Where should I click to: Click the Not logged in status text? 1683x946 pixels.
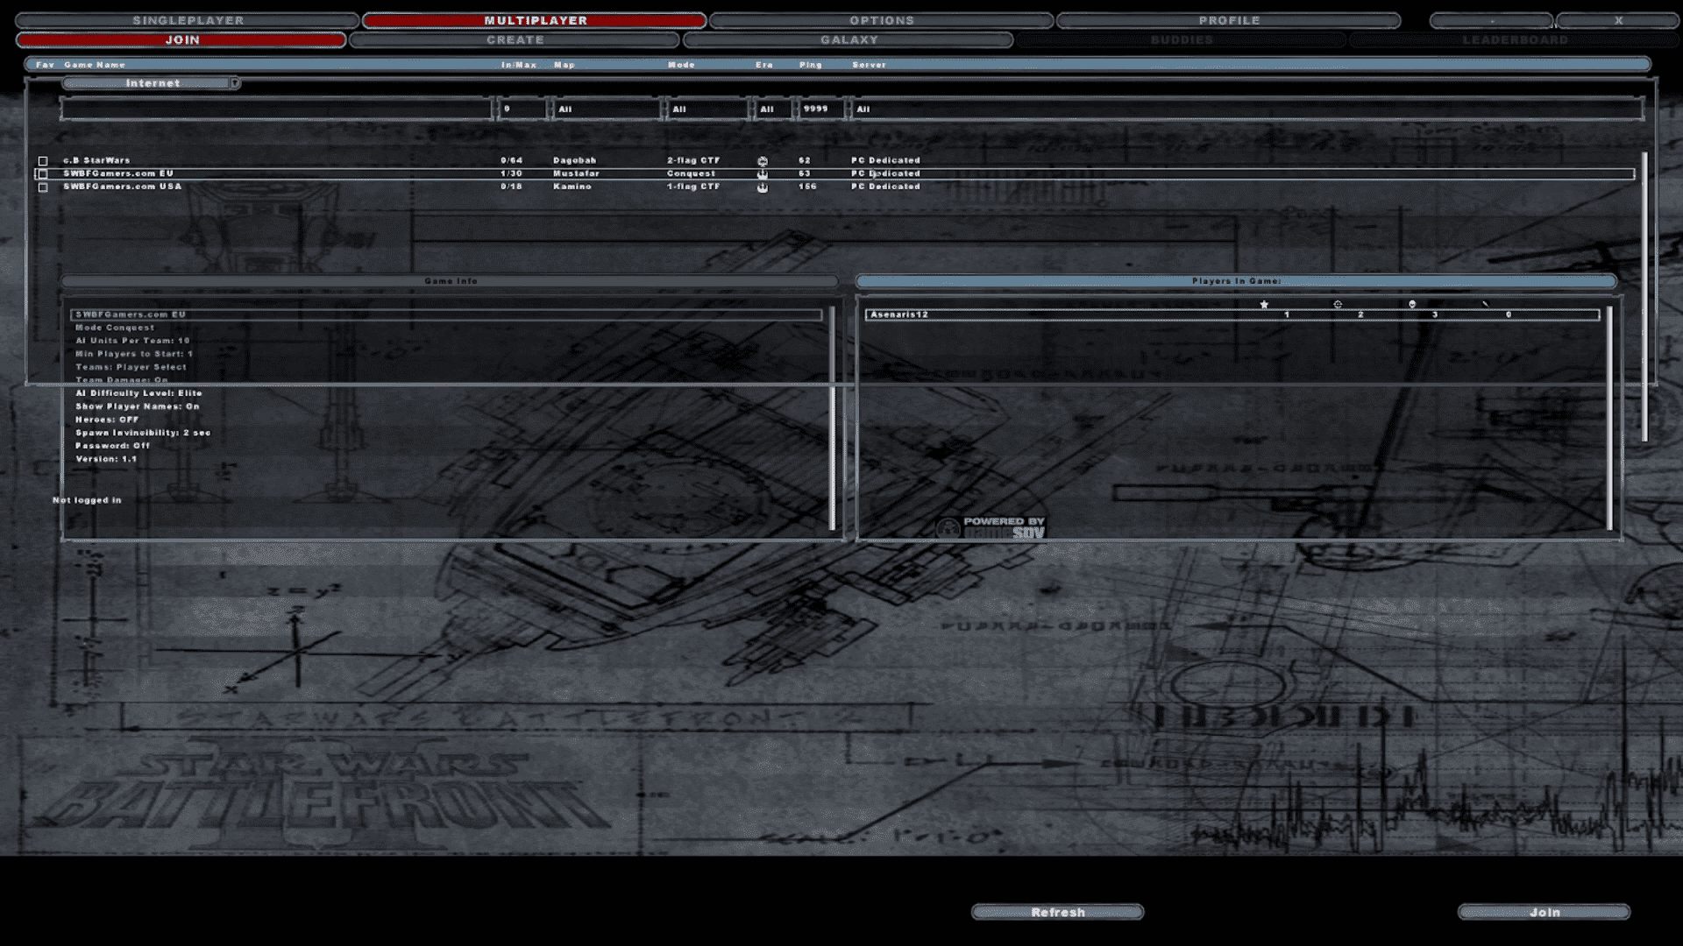(x=87, y=500)
